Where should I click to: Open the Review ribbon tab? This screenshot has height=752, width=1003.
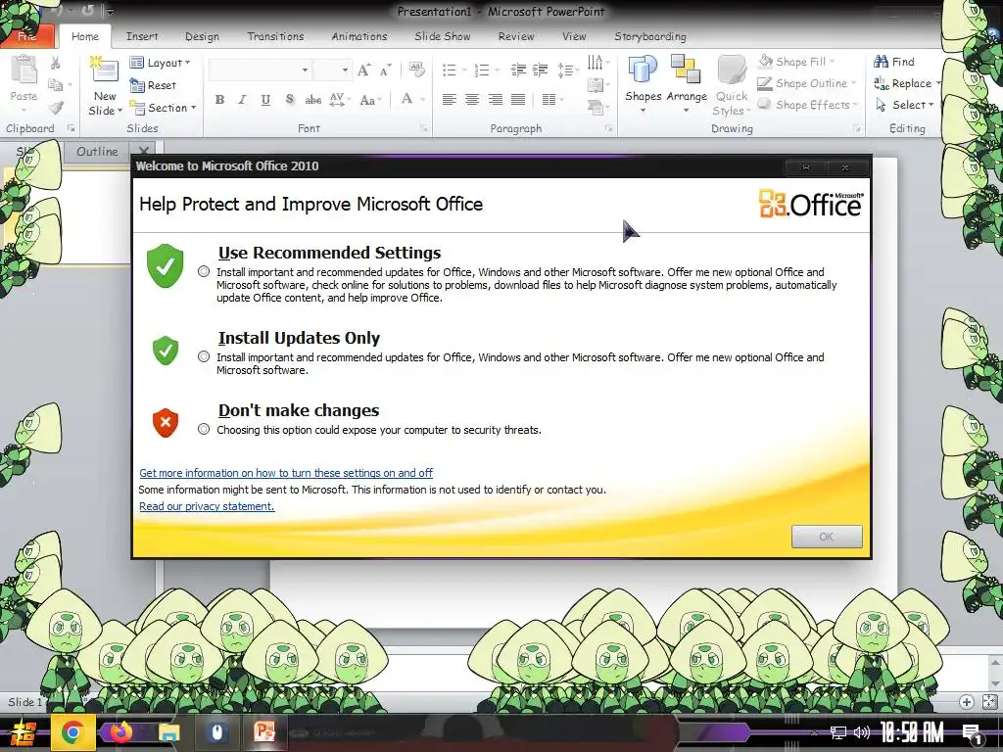(x=515, y=36)
